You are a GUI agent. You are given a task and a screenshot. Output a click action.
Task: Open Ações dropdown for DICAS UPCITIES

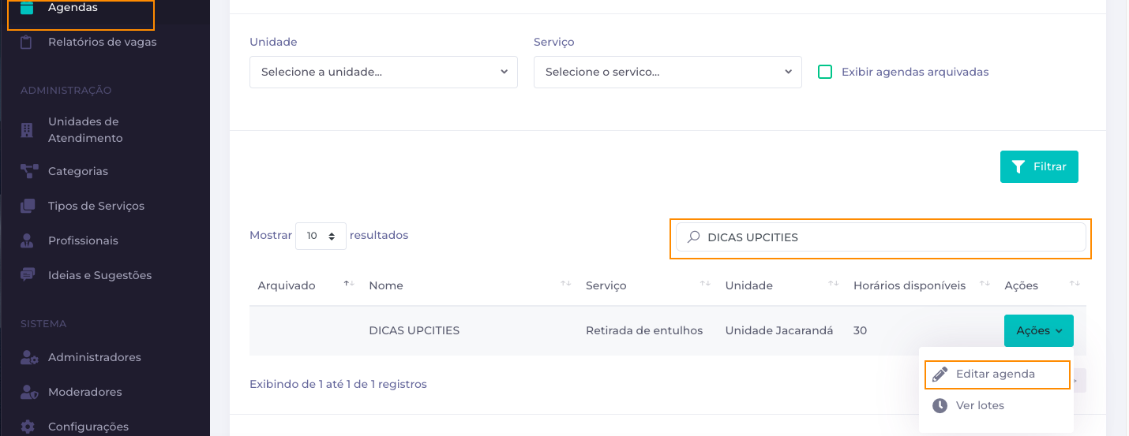point(1039,331)
